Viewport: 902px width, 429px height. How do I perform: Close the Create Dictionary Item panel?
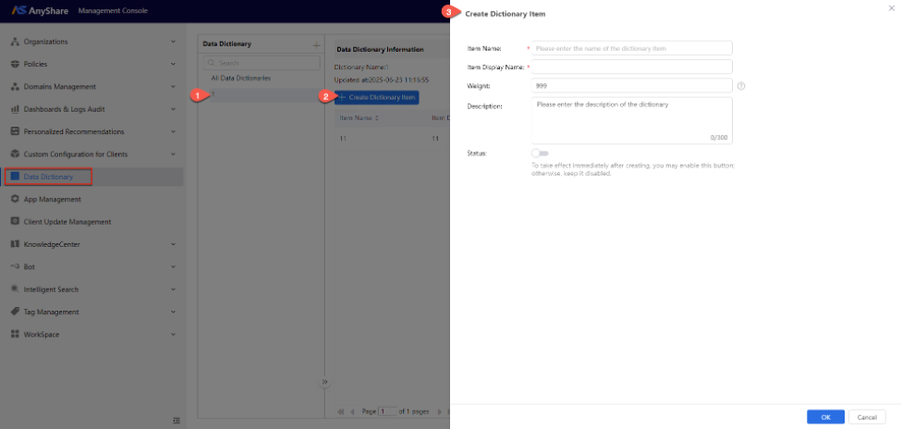(x=892, y=7)
